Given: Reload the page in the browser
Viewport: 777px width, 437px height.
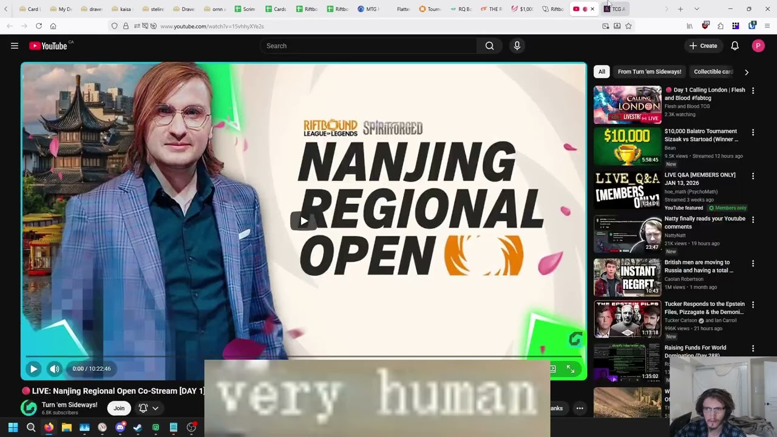Looking at the screenshot, I should click(39, 26).
